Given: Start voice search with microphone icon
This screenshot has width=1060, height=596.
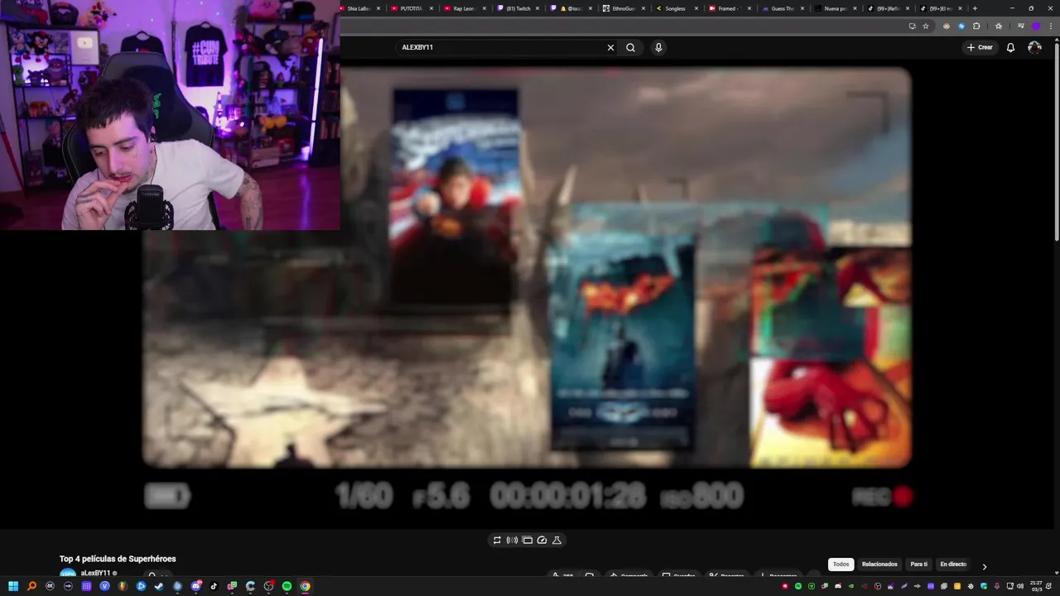Looking at the screenshot, I should point(658,47).
